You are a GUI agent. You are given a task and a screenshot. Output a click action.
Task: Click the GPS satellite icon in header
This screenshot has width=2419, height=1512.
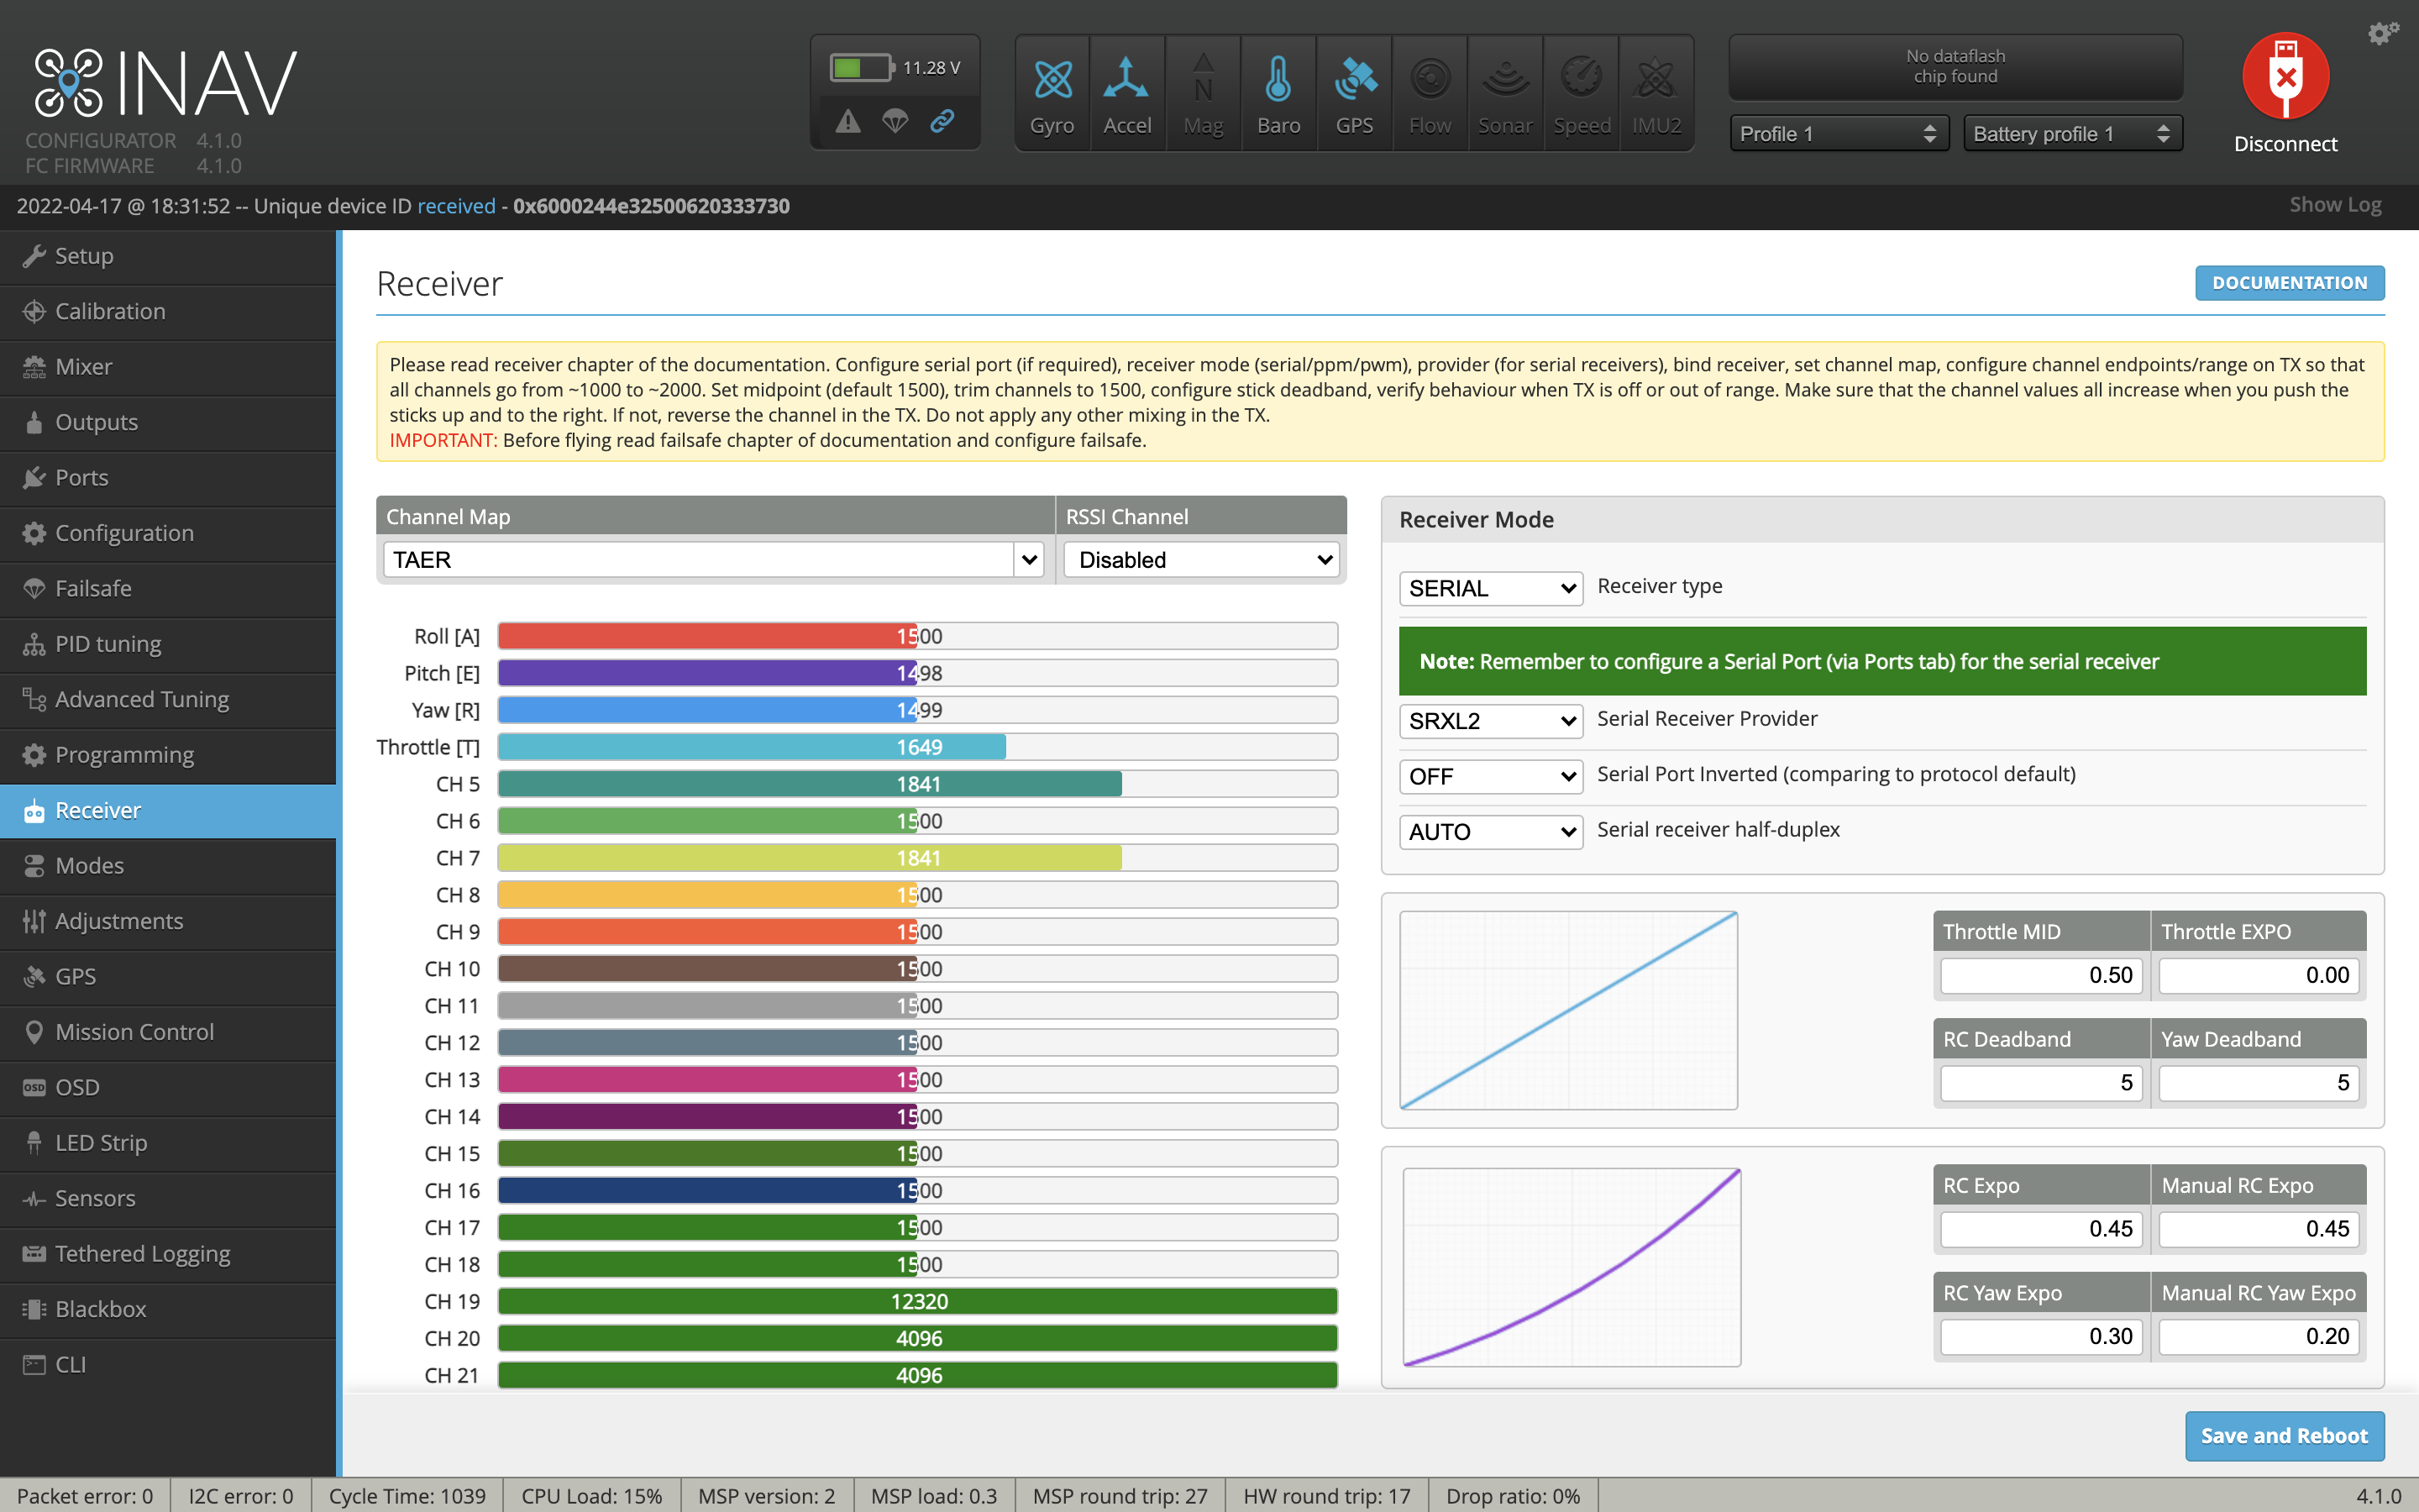pos(1355,80)
